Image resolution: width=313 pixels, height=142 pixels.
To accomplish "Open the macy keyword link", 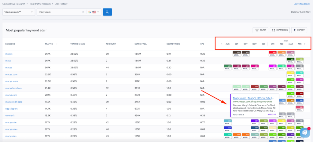I will 8,61.
